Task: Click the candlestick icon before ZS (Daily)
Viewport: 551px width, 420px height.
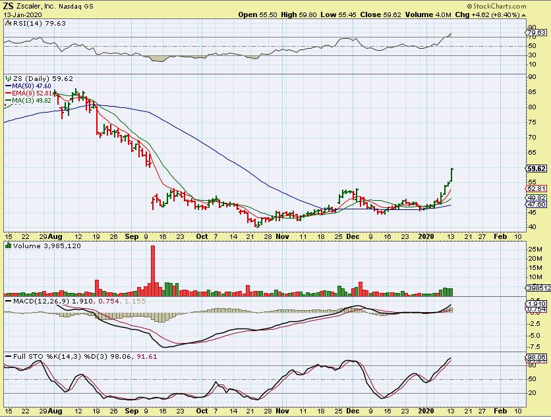Action: [x=9, y=79]
